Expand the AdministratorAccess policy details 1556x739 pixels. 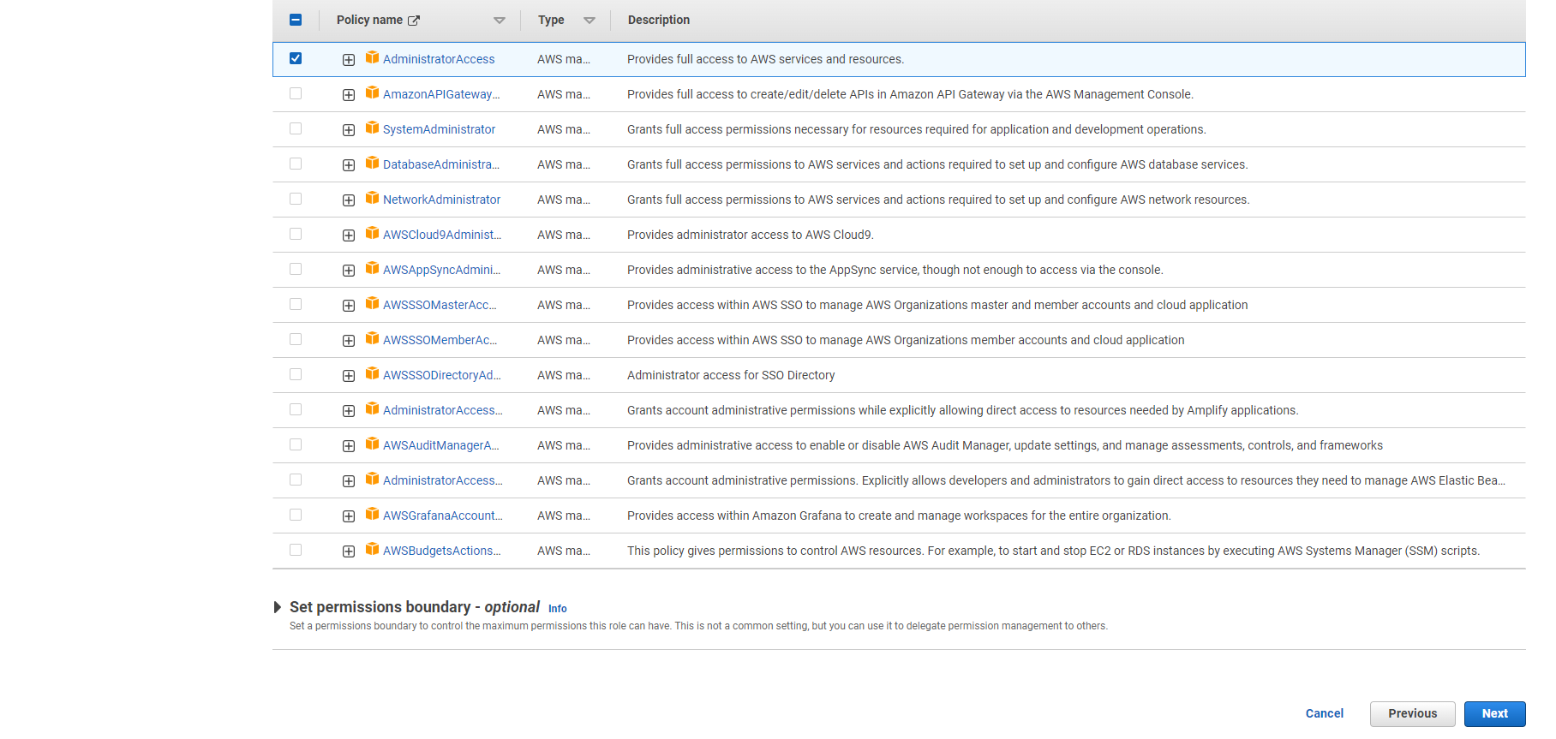[x=349, y=60]
